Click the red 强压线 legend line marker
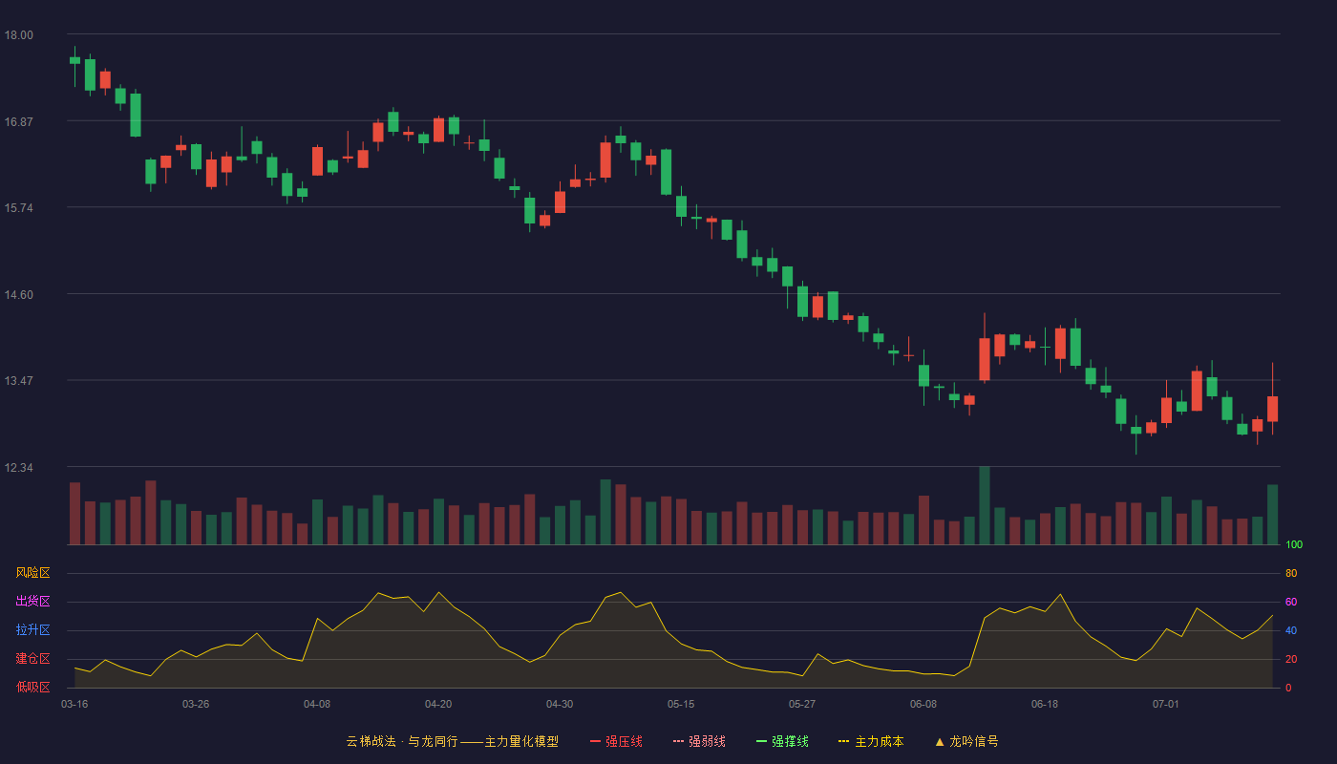This screenshot has height=764, width=1337. (596, 741)
